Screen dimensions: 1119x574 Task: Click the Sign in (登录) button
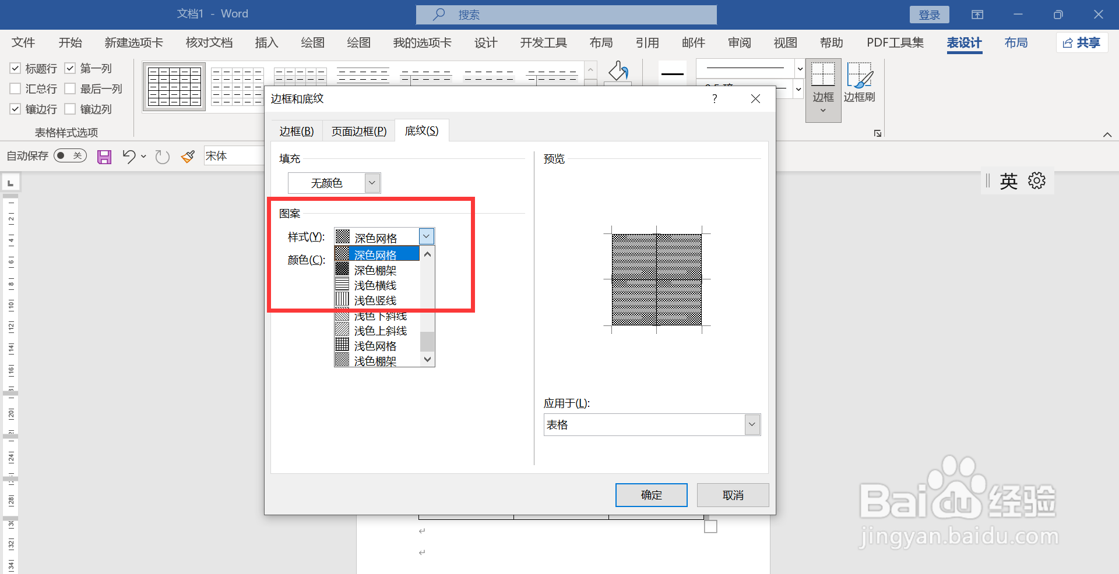point(930,15)
